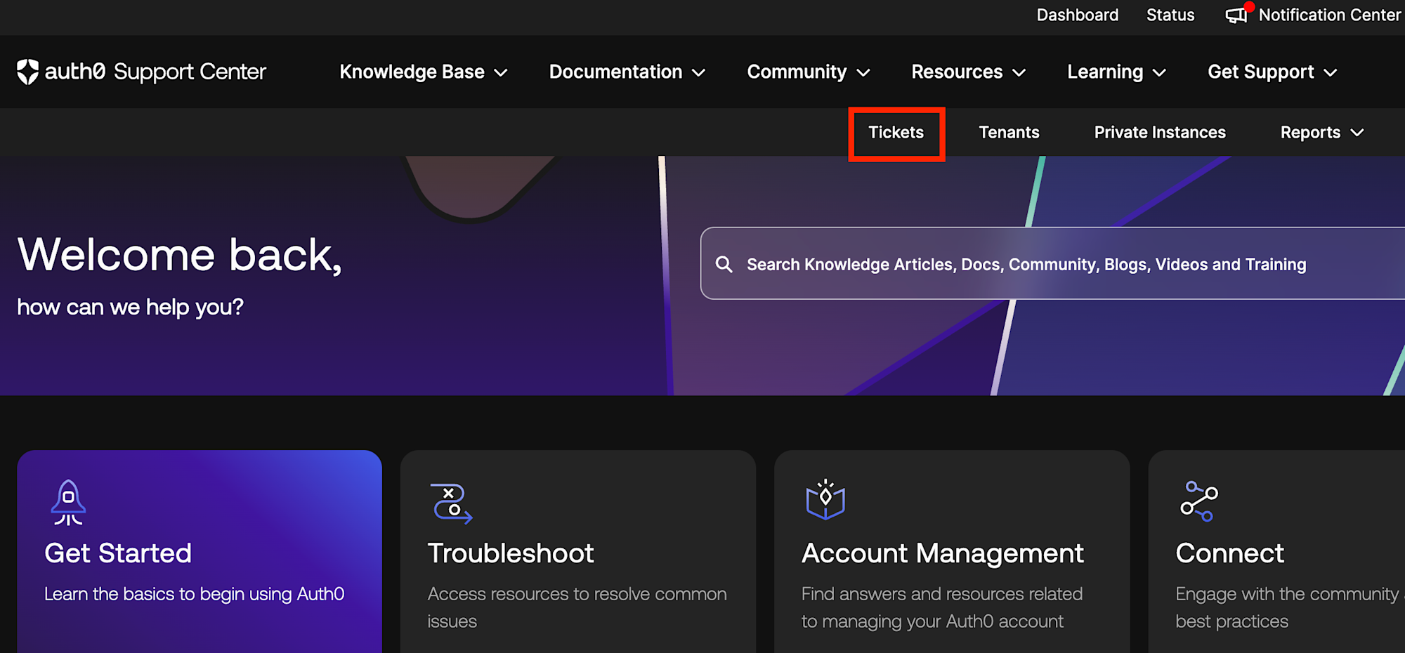
Task: Expand the Reports submenu chevron
Action: click(x=1357, y=133)
